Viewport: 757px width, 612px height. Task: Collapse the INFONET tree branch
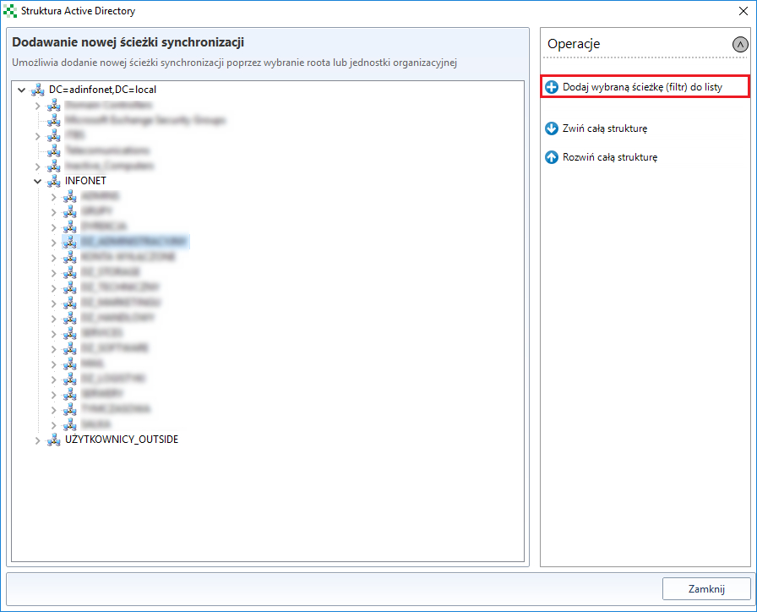click(37, 181)
